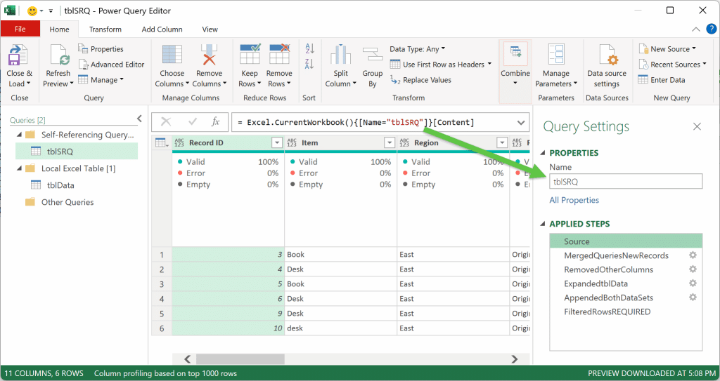Open the All Properties link
Screen dimensions: 720x381
574,201
